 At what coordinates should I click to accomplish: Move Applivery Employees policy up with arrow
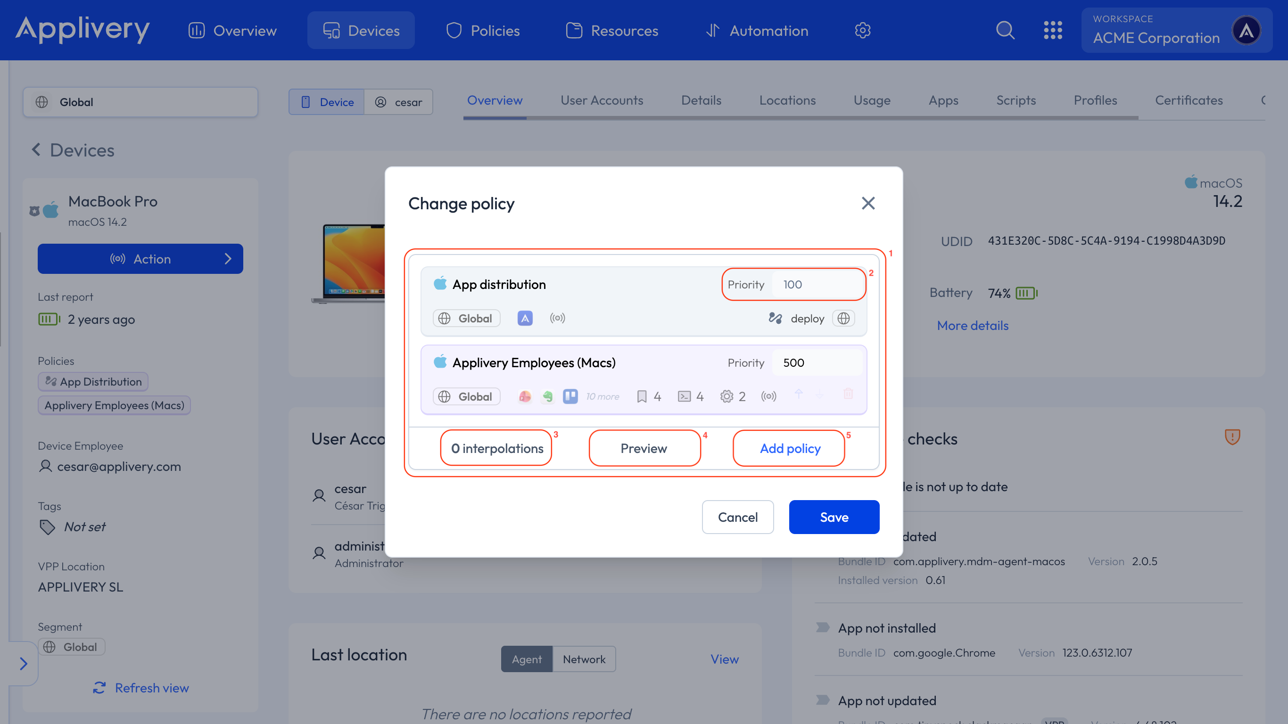[x=799, y=394]
